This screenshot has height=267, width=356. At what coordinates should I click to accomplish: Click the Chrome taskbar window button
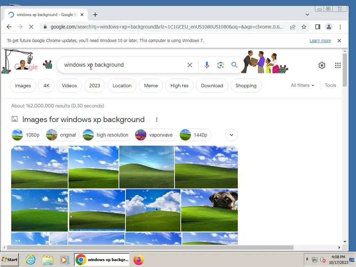(x=102, y=259)
